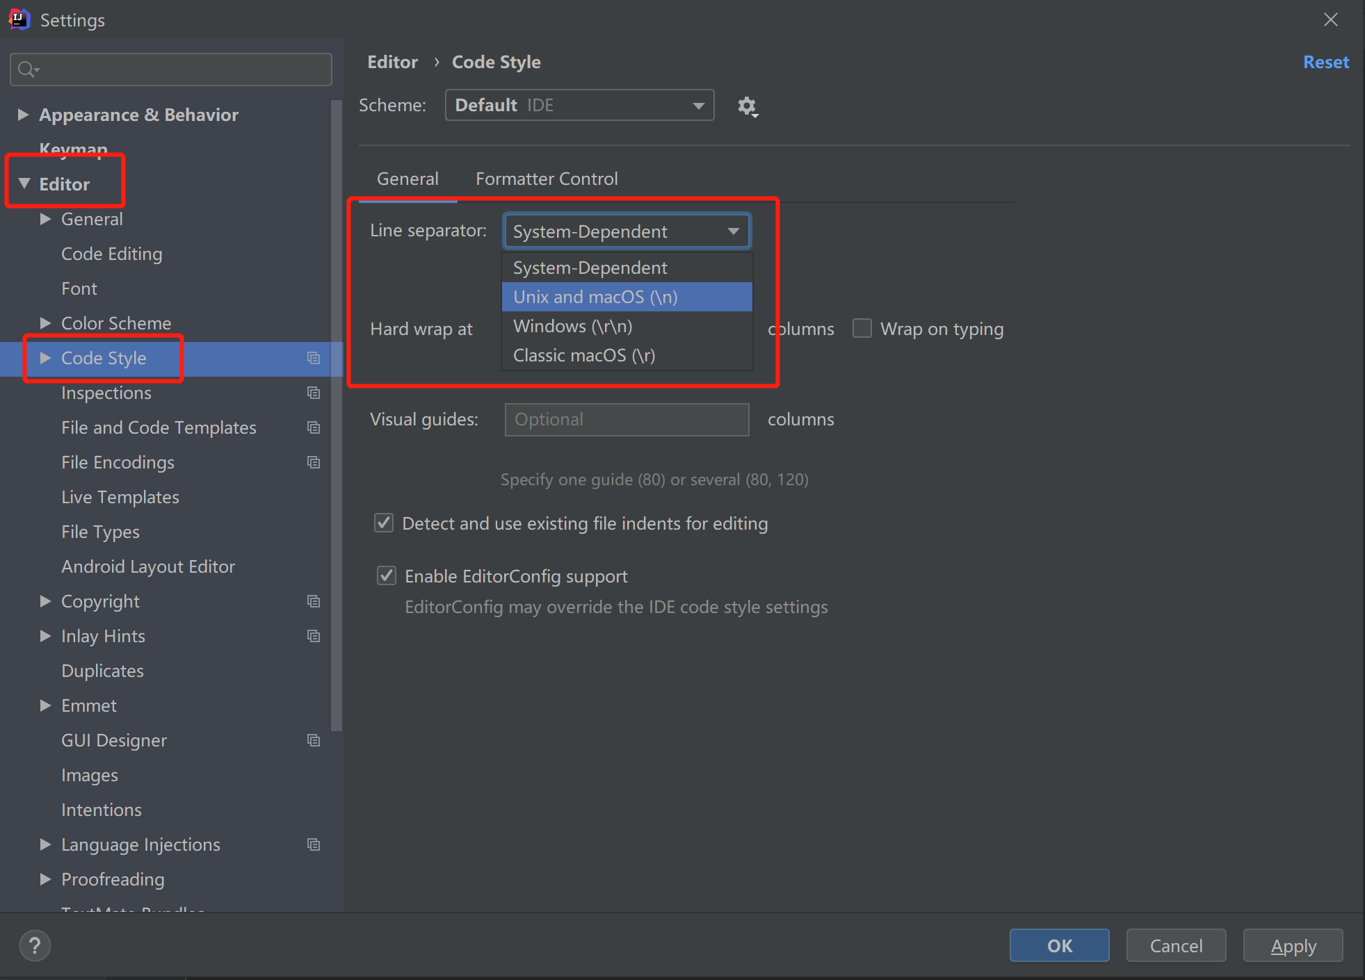Click the project-level icon beside File Encodings
Viewport: 1365px width, 980px height.
click(x=314, y=462)
